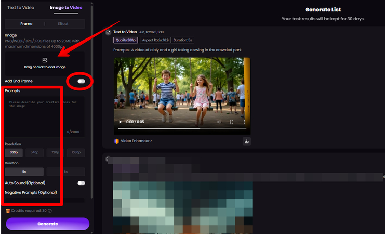Download the generated swing video
The height and width of the screenshot is (234, 385).
(247, 141)
